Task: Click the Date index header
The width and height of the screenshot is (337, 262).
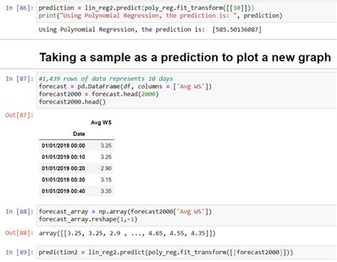Action: pyautogui.click(x=79, y=134)
